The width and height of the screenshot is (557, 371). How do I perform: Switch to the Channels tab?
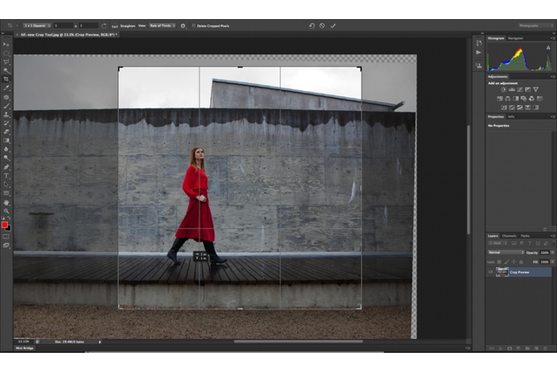coord(509,236)
